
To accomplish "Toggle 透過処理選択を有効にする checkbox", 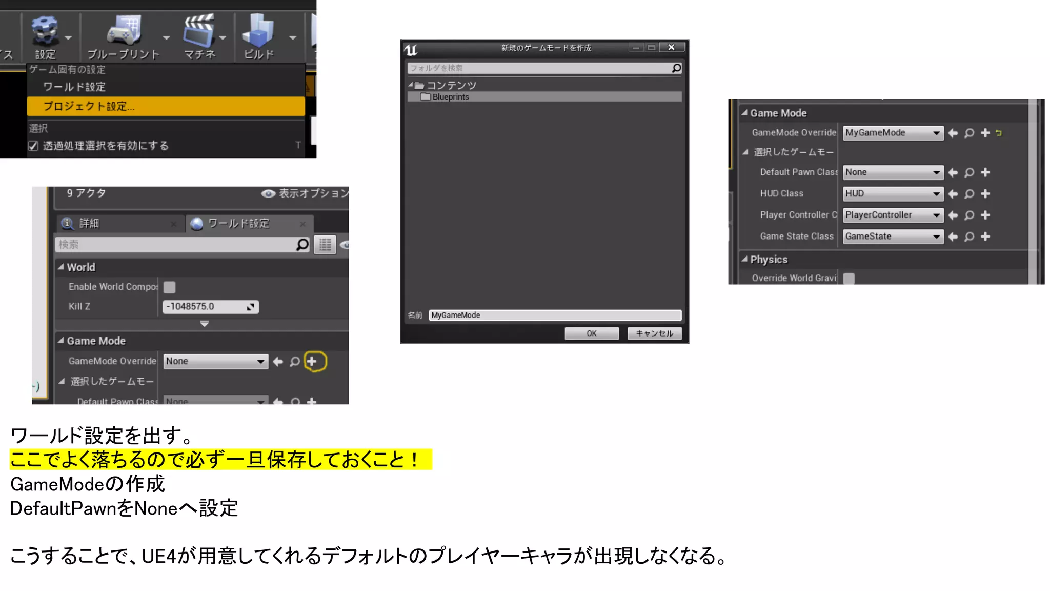I will click(33, 146).
